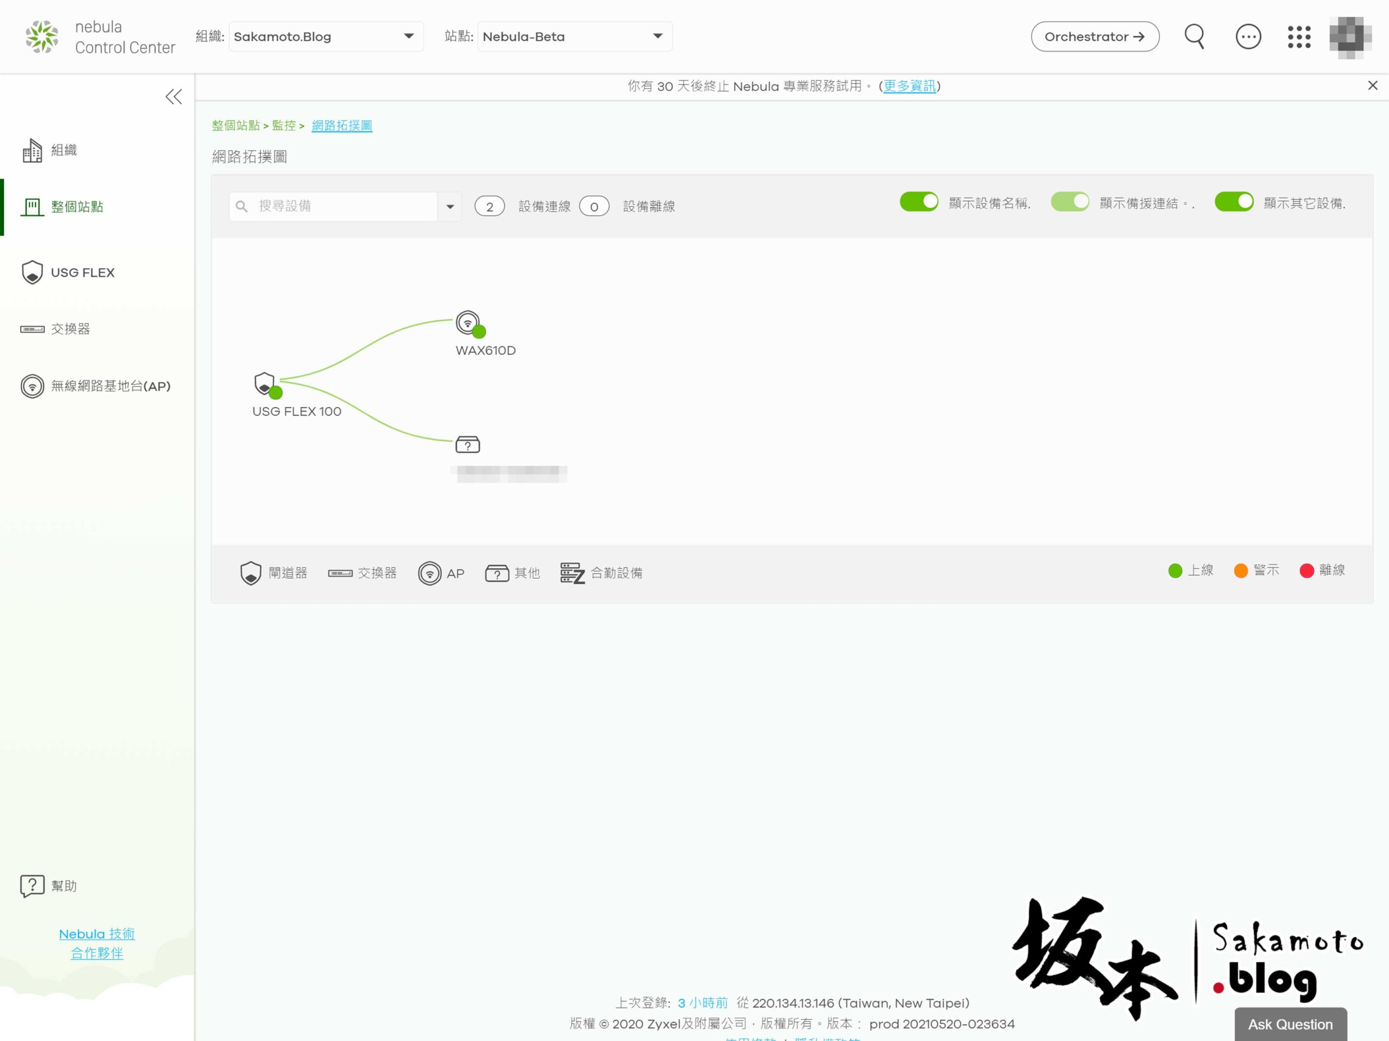Collapse the sidebar with double chevron

pyautogui.click(x=173, y=97)
